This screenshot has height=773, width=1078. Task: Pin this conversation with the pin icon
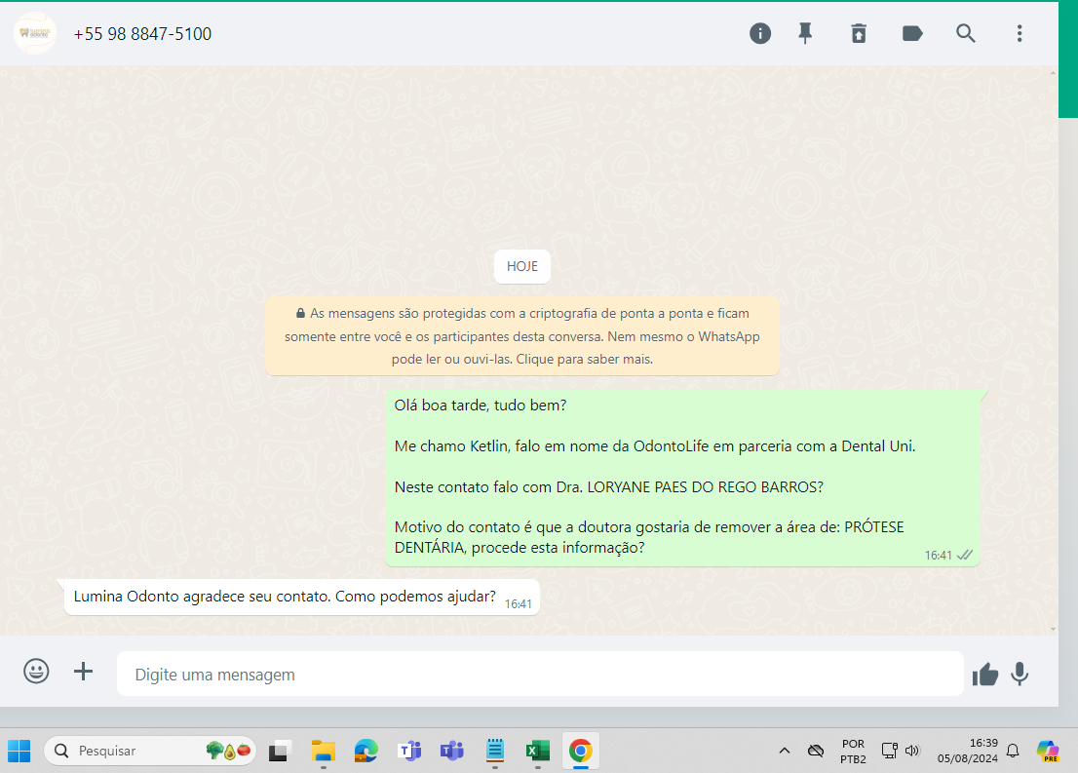point(805,33)
